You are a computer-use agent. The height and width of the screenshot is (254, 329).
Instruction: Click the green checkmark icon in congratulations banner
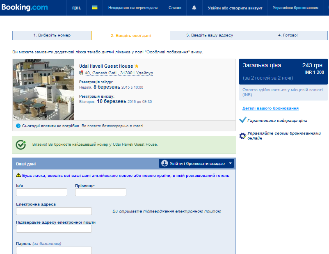pos(21,145)
